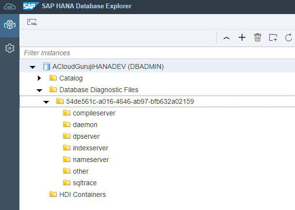Collapse the ACloudGurujiHANADEV database node

click(x=33, y=67)
